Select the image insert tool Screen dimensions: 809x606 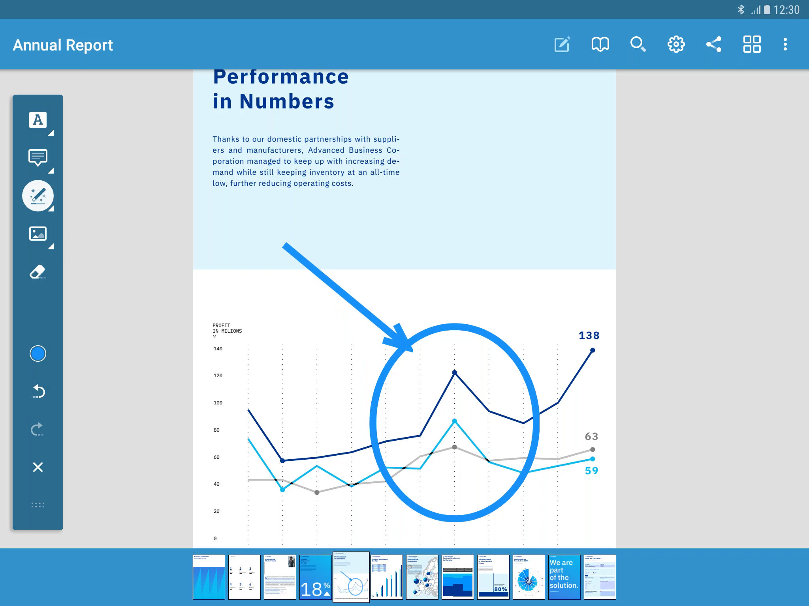pos(38,234)
